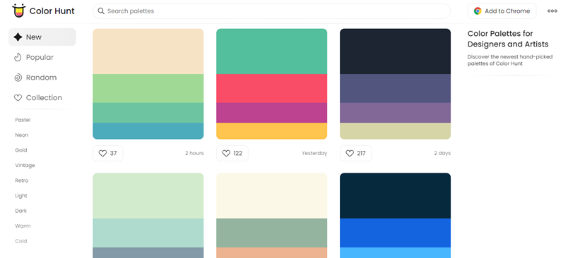Click the '2 days' timestamp
This screenshot has height=258, width=568.
tap(442, 153)
